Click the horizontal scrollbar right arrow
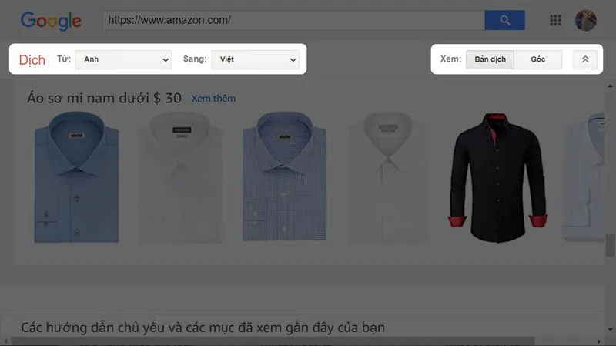This screenshot has width=616, height=346. click(x=599, y=341)
